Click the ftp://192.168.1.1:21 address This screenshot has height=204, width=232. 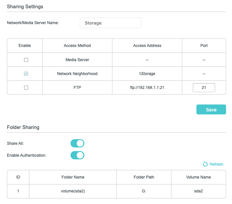[147, 88]
